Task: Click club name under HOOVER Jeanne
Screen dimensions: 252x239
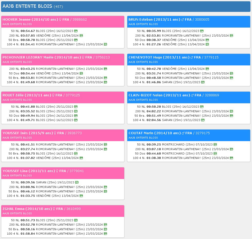Action: click(x=17, y=24)
